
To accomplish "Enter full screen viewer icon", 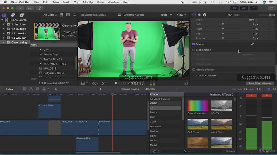I will [x=186, y=83].
